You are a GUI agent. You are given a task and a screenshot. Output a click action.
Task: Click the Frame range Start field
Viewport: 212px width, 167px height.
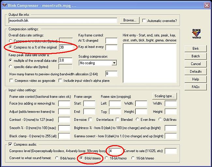pos(89,103)
